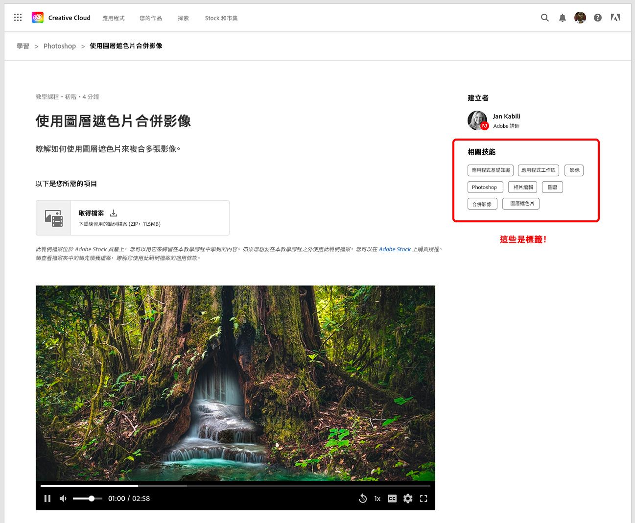Toggle fullscreen on the video
This screenshot has width=635, height=523.
[x=423, y=498]
